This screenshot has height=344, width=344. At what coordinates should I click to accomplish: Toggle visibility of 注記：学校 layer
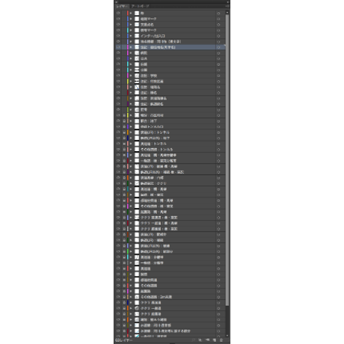pyautogui.click(x=118, y=76)
